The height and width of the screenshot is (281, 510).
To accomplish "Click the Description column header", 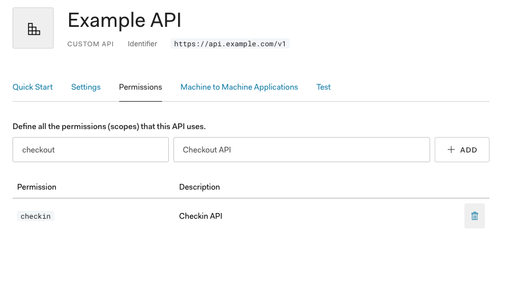I will (200, 187).
